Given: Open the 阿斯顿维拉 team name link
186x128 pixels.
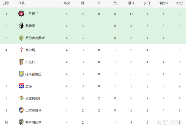Looking at the screenshot, I should pyautogui.click(x=33, y=74).
